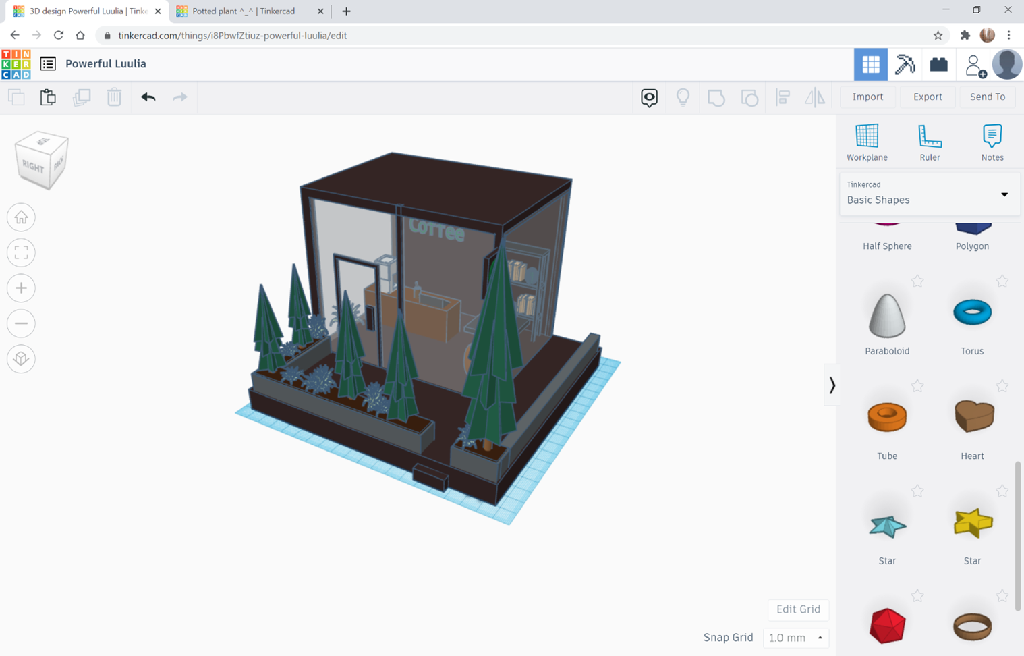Redo the last action

point(179,97)
